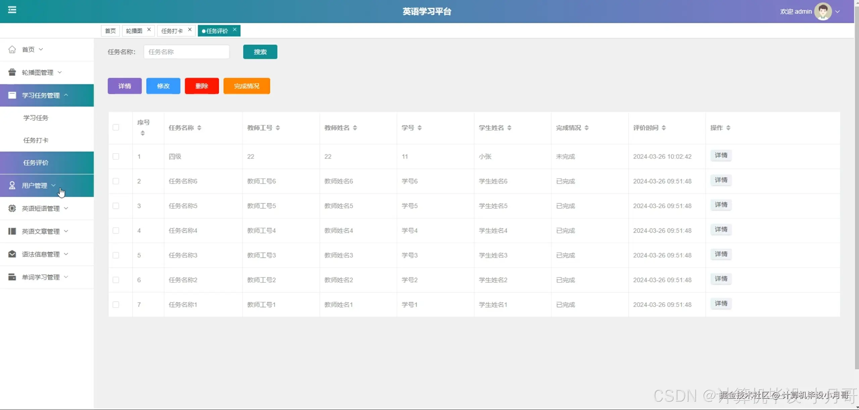Switch to the 轮播图 tab

134,31
